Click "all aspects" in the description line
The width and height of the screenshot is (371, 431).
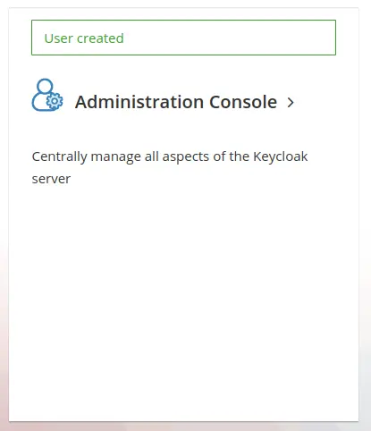(x=177, y=156)
